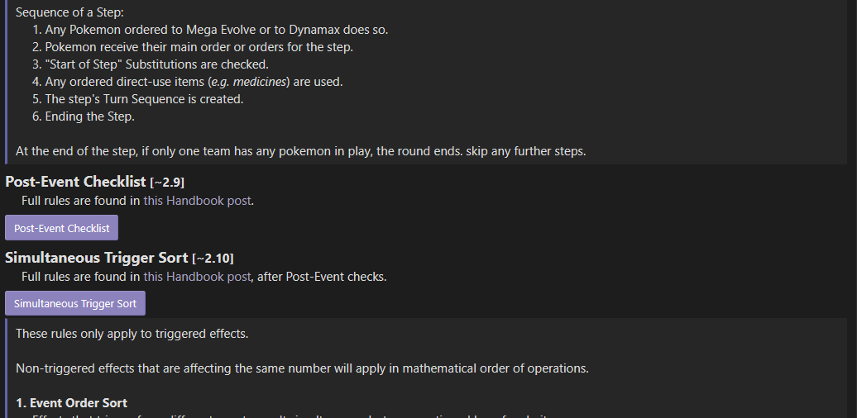The image size is (857, 418).
Task: Click "These rules only apply to triggered effects"
Action: click(132, 334)
